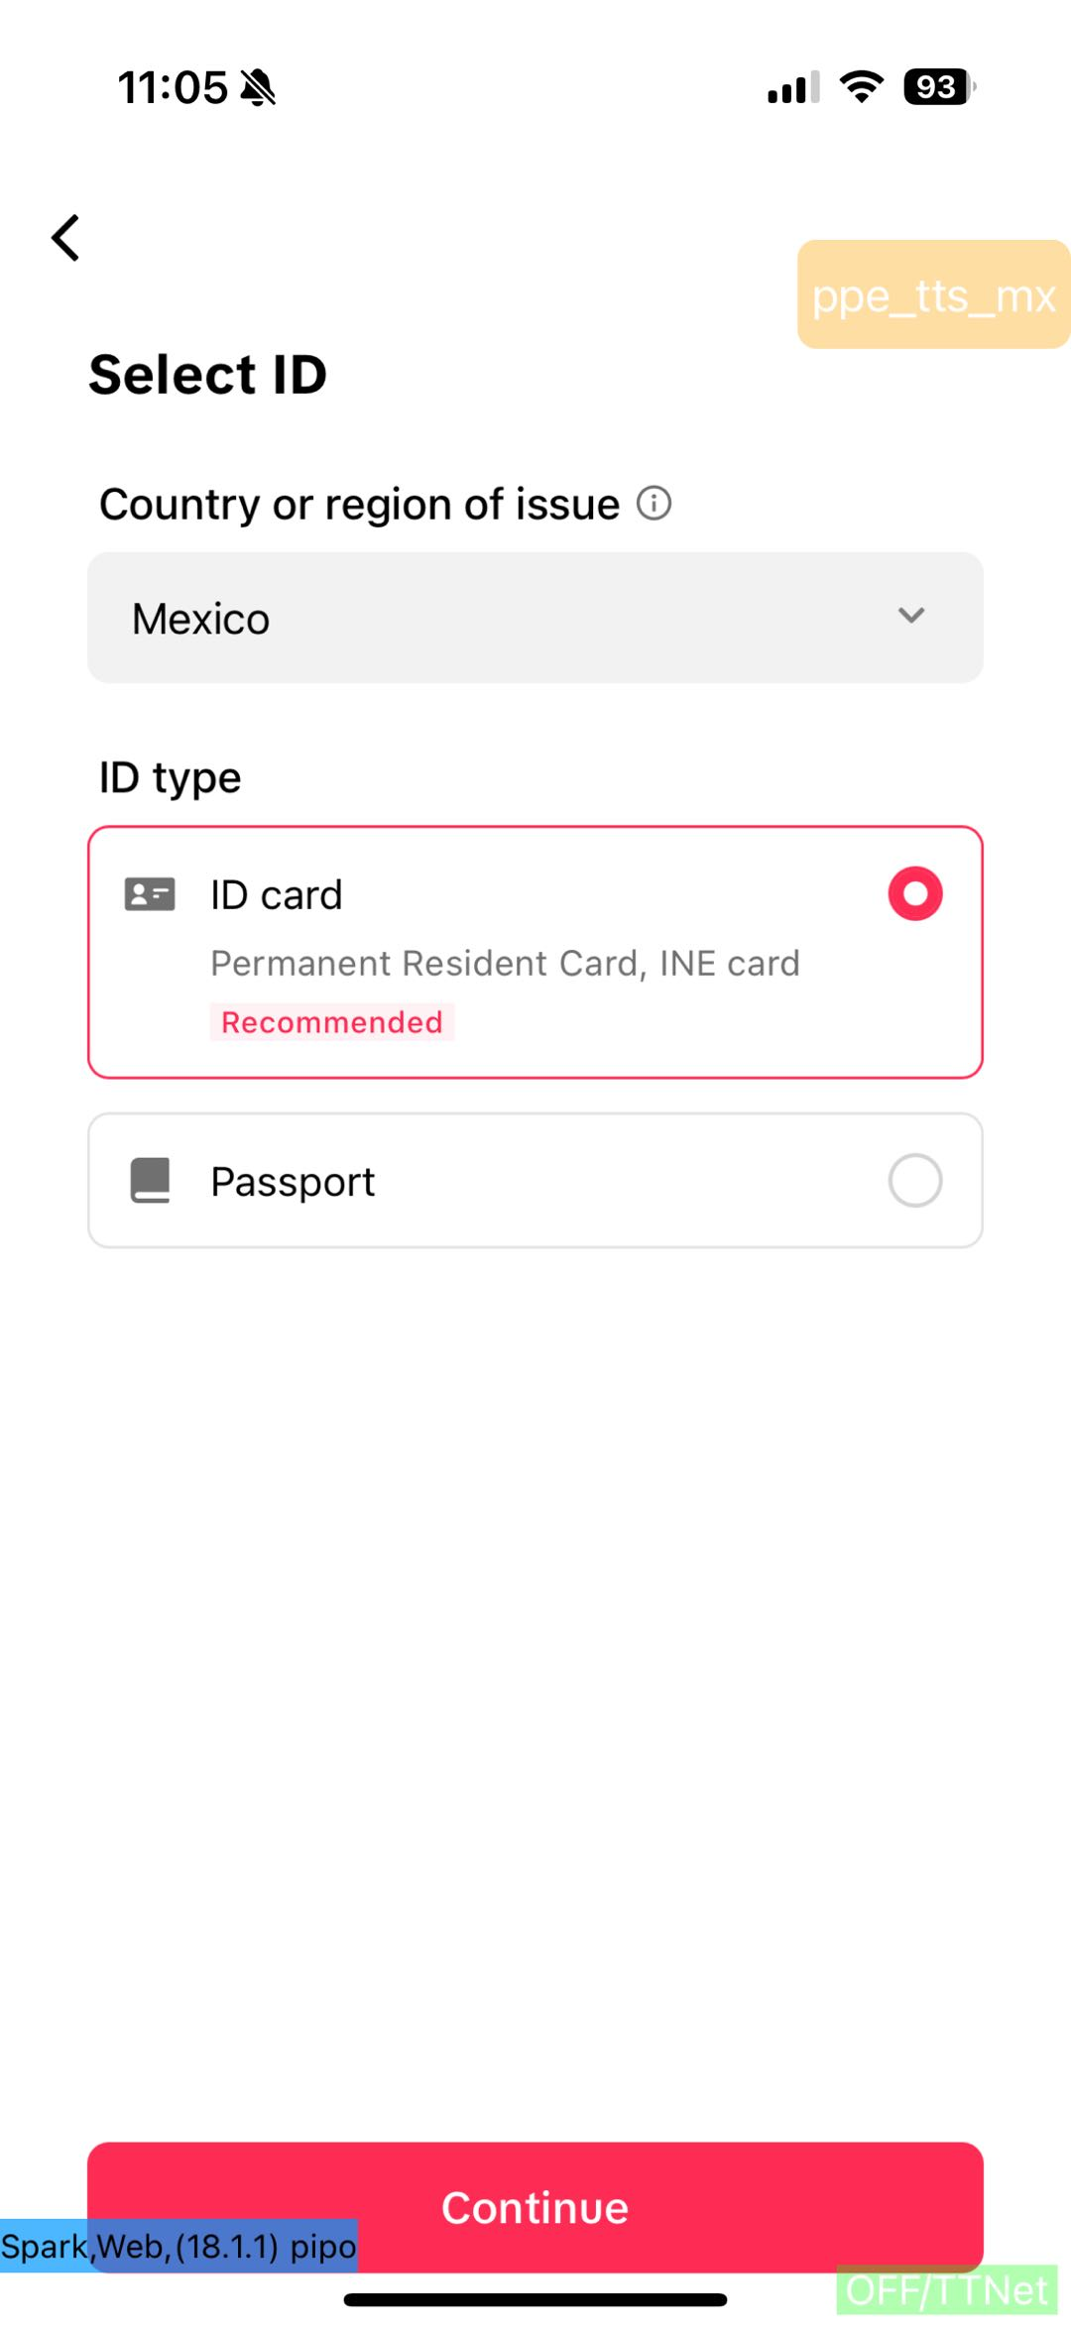Tap the silent bell icon in status bar
The width and height of the screenshot is (1071, 2328).
259,87
